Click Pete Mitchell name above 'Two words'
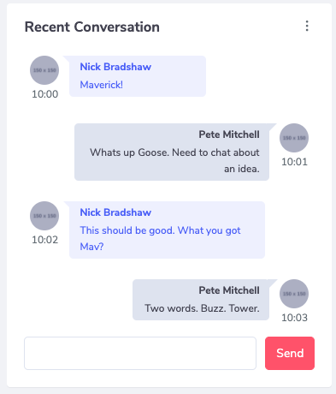Image resolution: width=336 pixels, height=394 pixels. [229, 290]
